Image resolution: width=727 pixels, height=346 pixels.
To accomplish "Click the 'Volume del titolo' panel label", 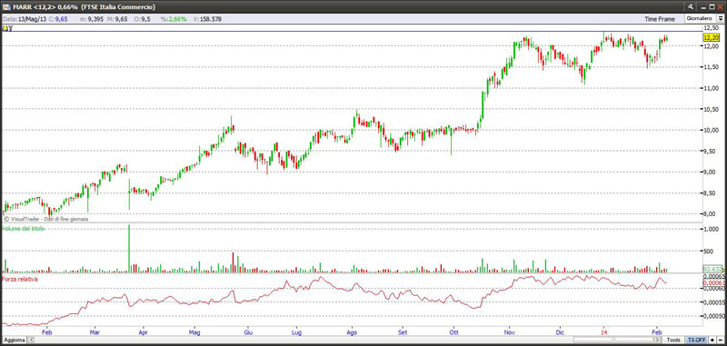I will 24,229.
